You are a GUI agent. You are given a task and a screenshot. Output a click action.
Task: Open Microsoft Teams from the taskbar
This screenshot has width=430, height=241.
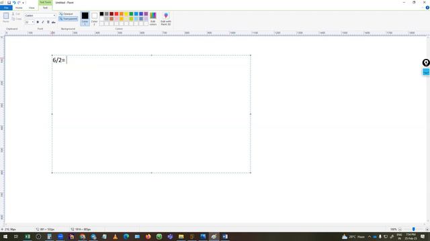pyautogui.click(x=170, y=236)
